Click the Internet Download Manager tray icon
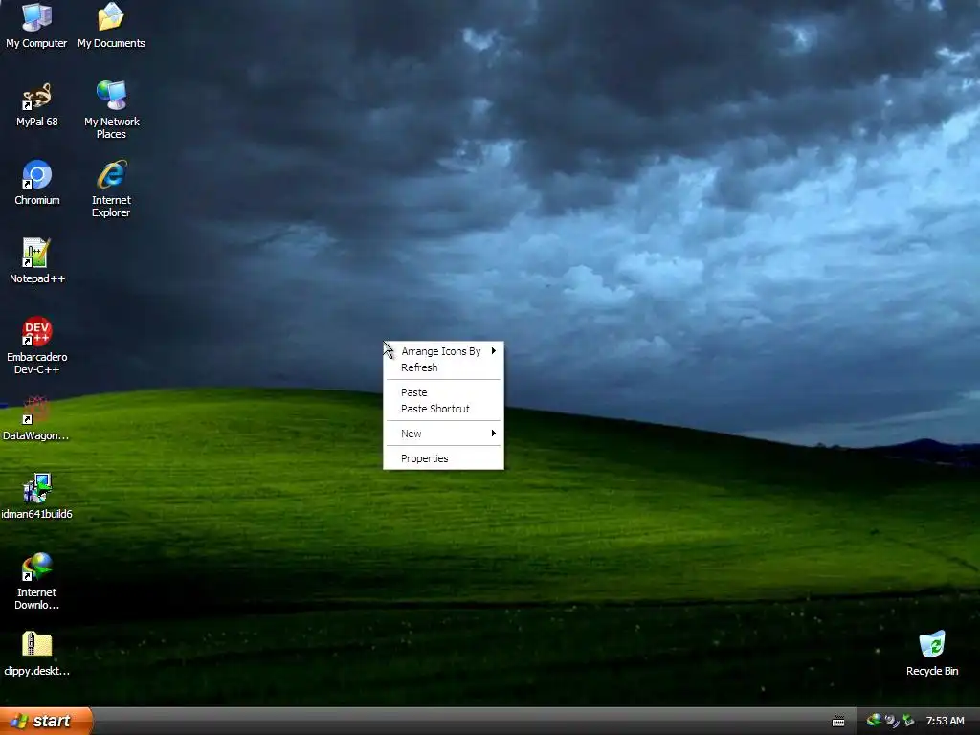The image size is (980, 735). tap(874, 721)
